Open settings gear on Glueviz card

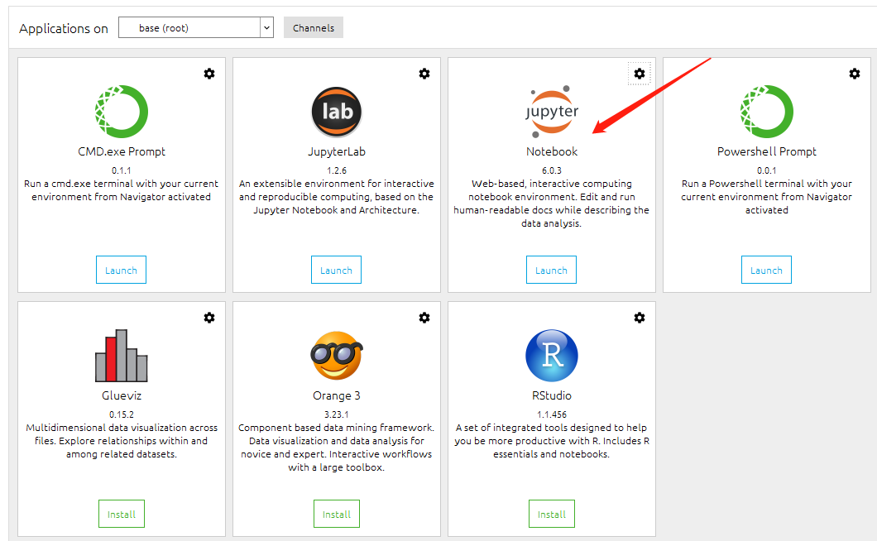coord(209,318)
